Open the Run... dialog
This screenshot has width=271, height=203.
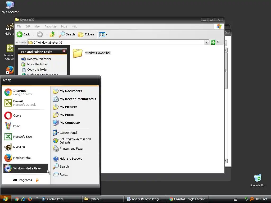point(75,174)
